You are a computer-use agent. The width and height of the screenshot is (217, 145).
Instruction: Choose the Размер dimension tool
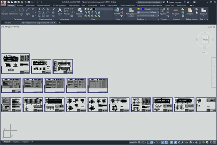[67, 11]
